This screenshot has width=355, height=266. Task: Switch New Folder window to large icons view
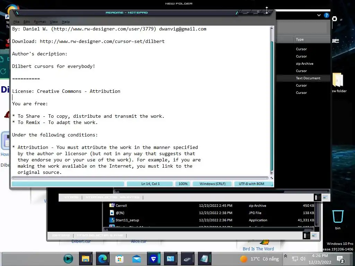click(325, 197)
